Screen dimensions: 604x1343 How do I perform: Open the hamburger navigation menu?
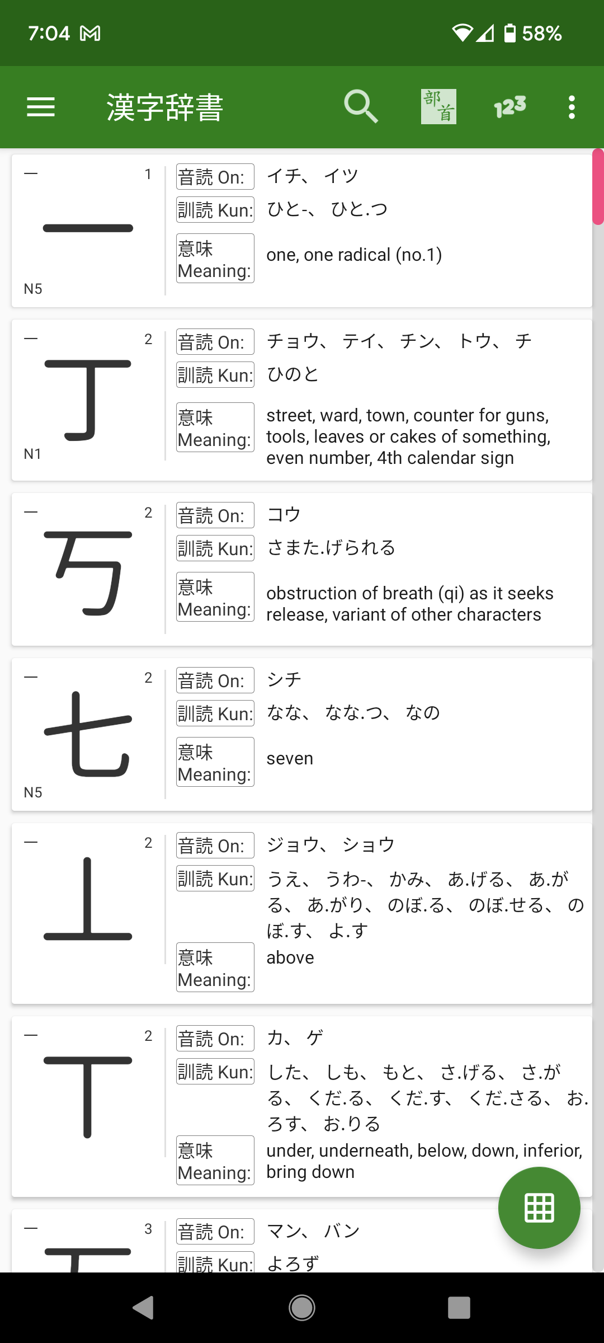[x=41, y=107]
